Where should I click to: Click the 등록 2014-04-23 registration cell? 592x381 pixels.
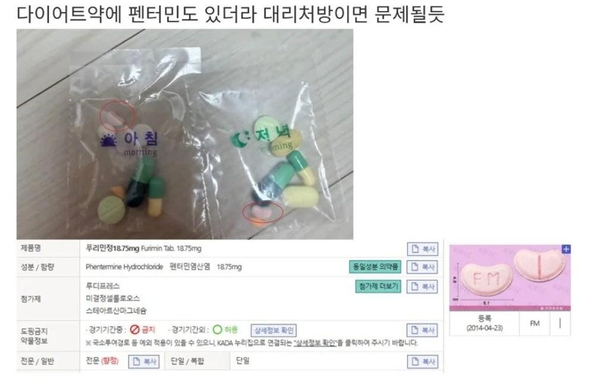click(x=484, y=323)
